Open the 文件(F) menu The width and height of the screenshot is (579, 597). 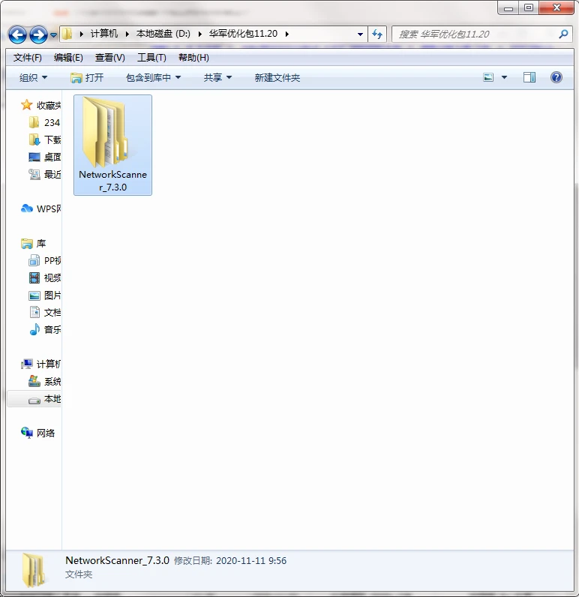tap(28, 58)
